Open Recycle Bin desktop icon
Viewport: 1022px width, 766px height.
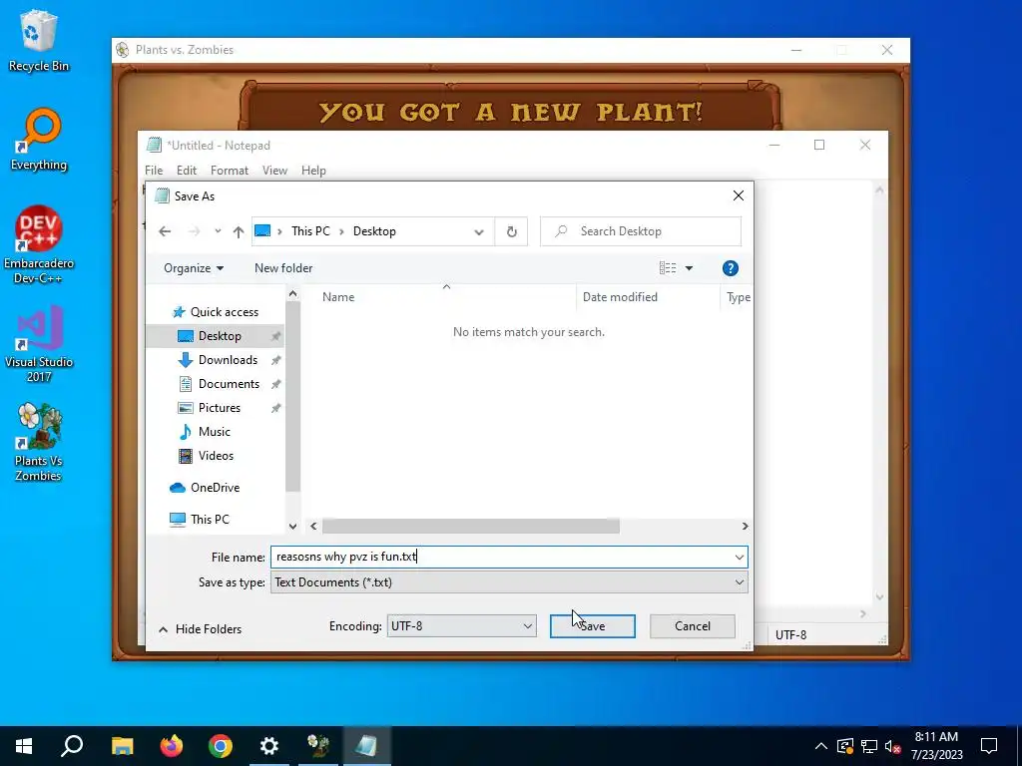click(39, 40)
